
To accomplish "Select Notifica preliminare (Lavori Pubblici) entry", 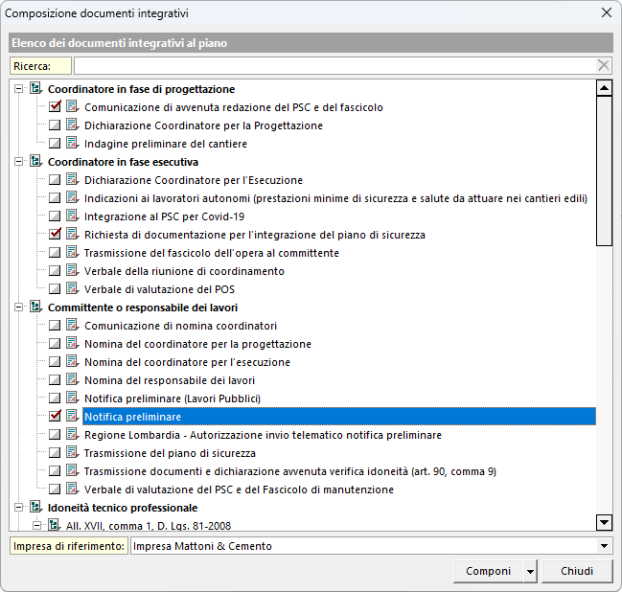I will tap(173, 398).
